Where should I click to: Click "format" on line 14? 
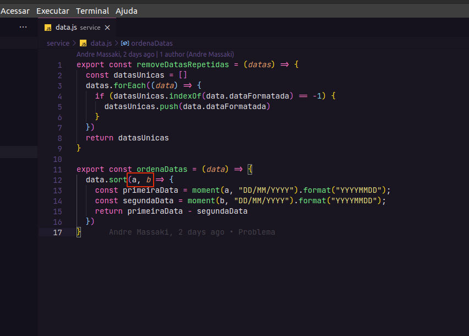click(x=313, y=200)
